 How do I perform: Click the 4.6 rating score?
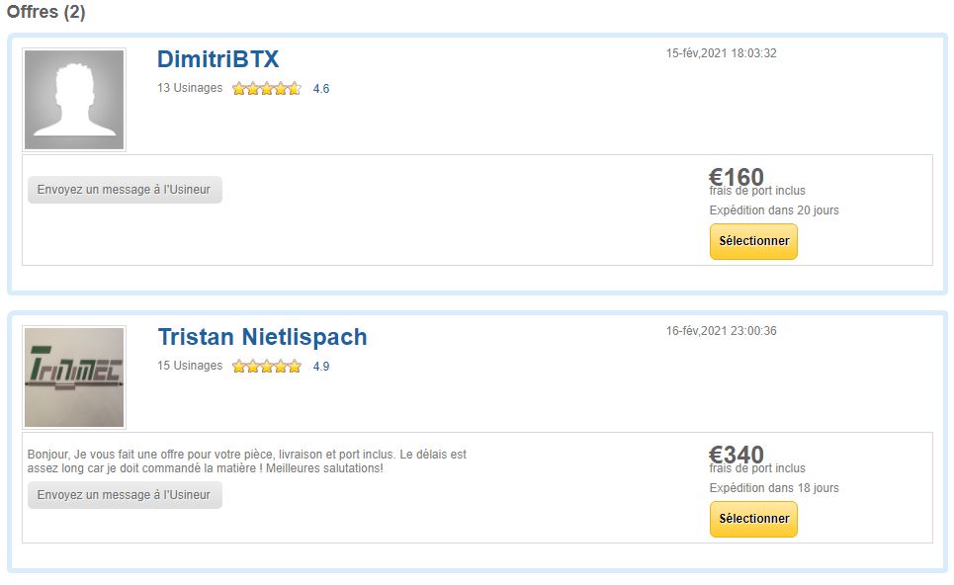(320, 89)
